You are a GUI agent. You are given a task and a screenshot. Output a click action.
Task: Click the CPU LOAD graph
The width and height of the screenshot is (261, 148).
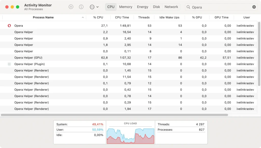click(130, 136)
